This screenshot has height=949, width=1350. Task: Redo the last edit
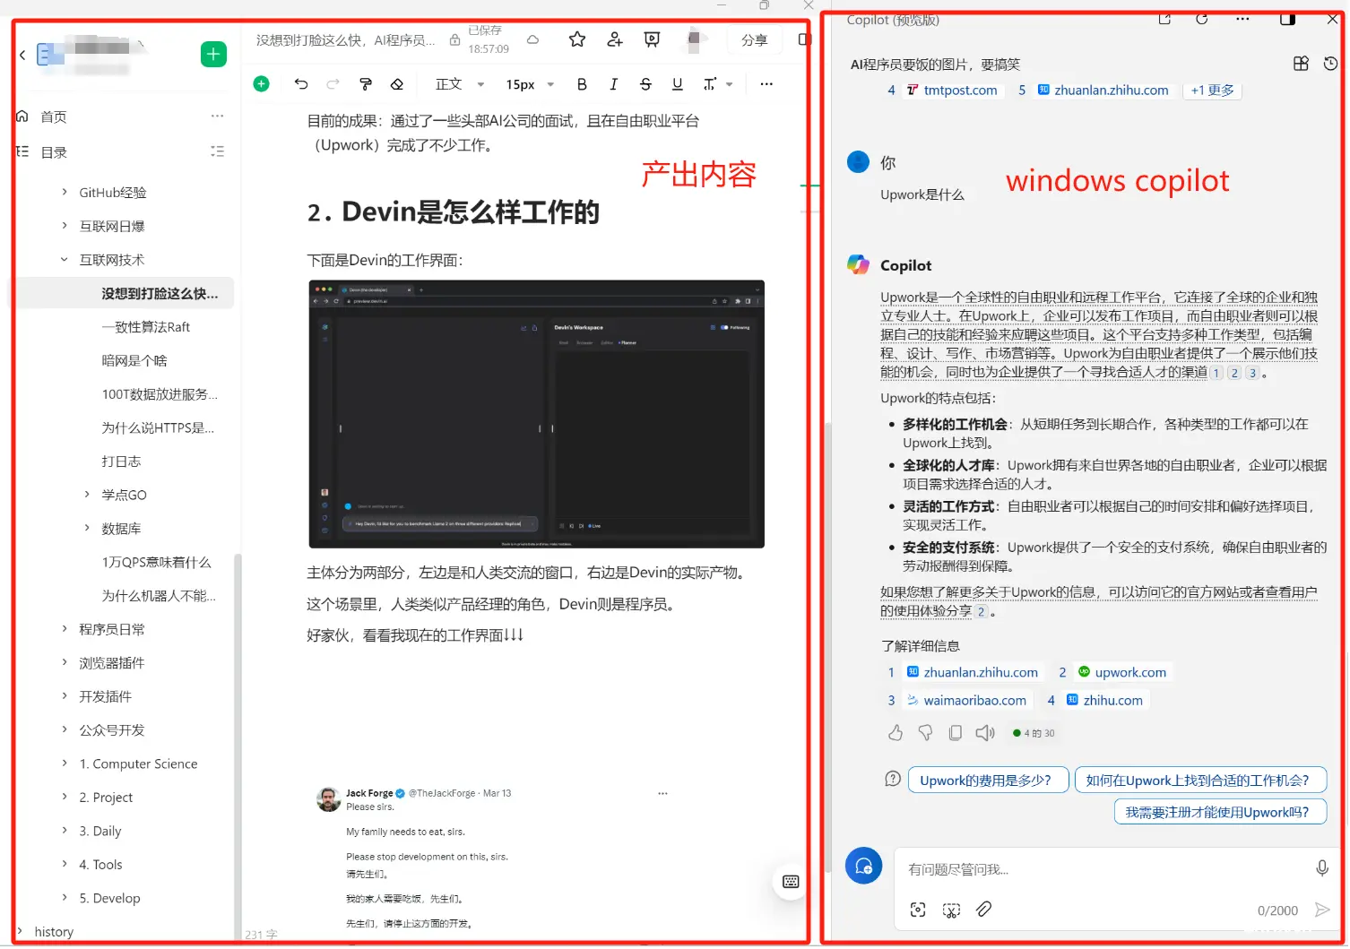tap(333, 84)
